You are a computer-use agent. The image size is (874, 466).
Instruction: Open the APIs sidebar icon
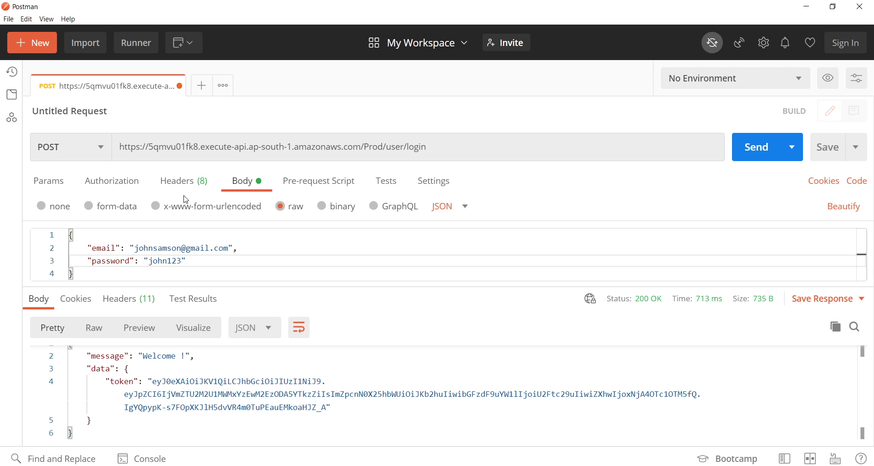[12, 118]
